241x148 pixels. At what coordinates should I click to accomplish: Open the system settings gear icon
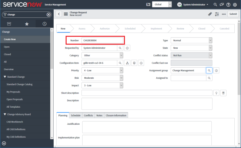[235, 4]
